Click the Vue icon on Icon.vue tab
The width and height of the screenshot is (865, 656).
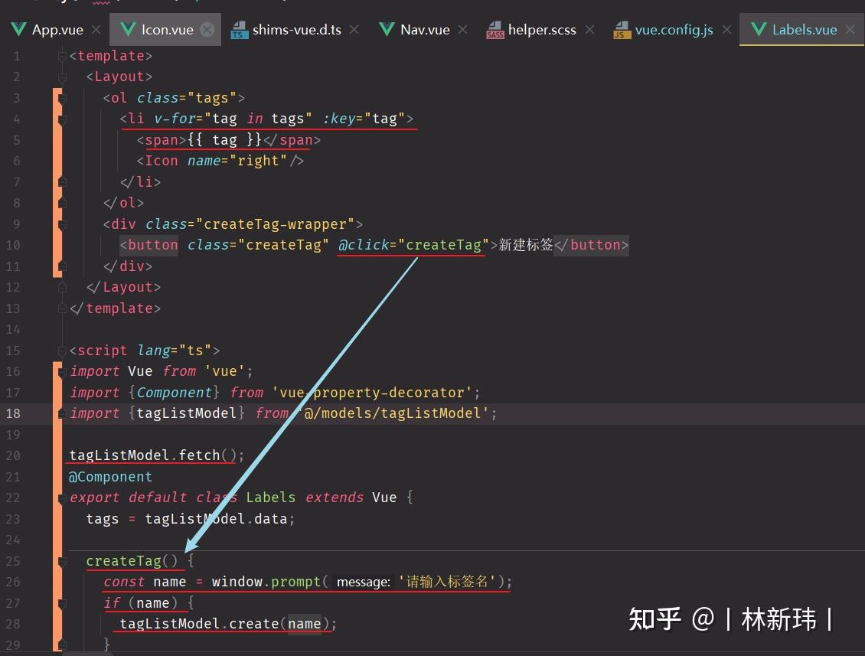(128, 29)
